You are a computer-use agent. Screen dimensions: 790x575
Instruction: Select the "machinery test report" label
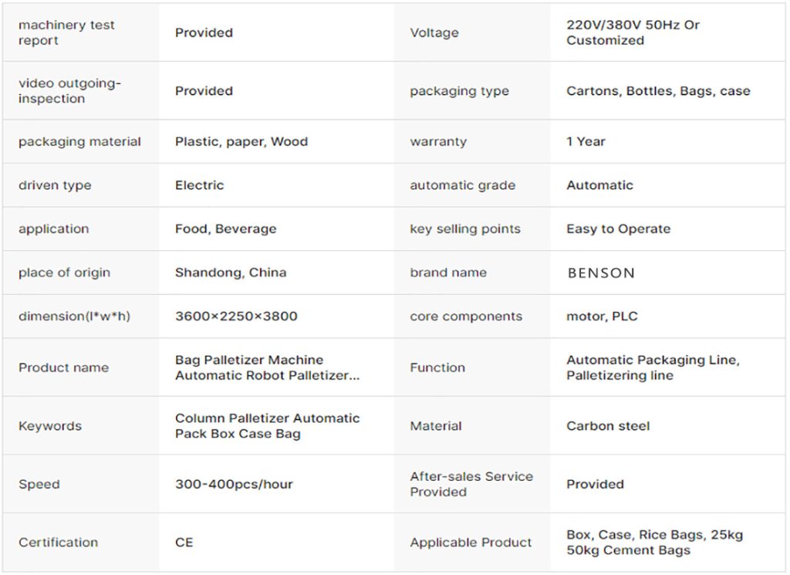66,32
